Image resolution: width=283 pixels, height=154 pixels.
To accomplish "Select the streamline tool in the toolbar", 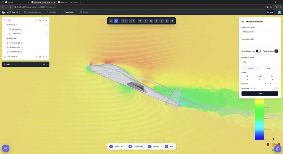I will [x=116, y=21].
